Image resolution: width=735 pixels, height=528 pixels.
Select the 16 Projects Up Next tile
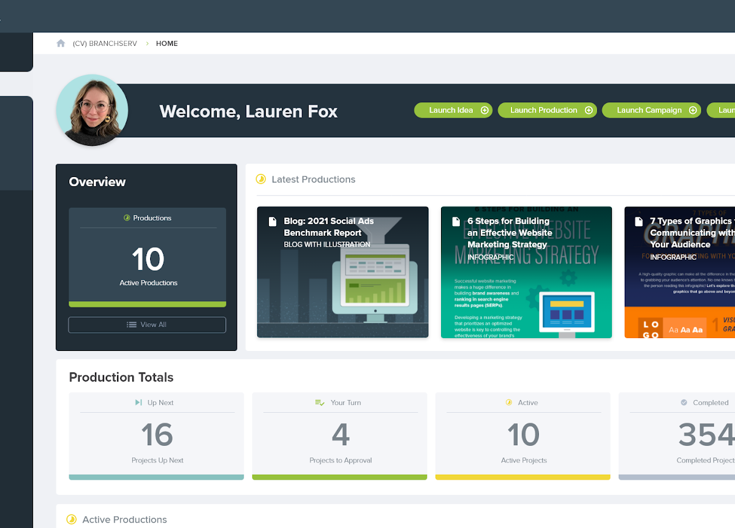156,436
